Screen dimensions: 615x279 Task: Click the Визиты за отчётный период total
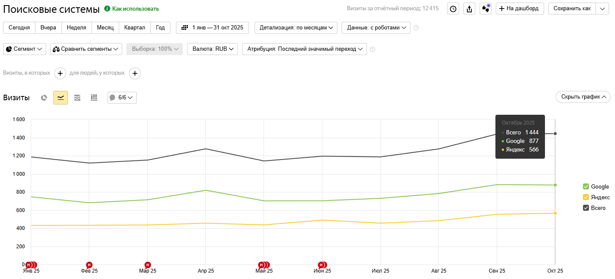click(x=392, y=9)
